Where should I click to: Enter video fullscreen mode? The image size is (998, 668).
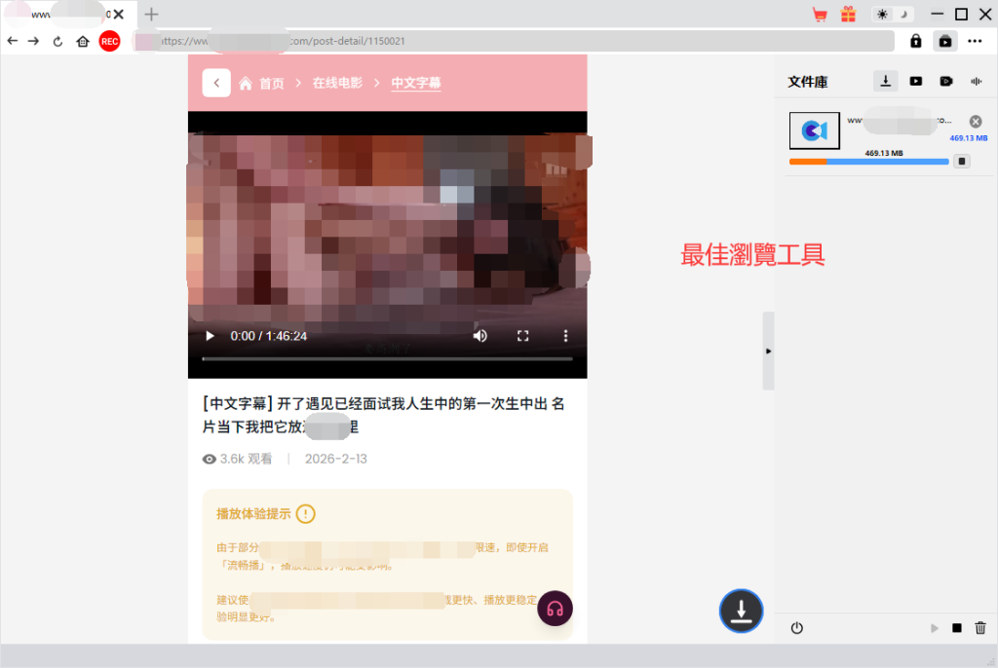coord(522,336)
